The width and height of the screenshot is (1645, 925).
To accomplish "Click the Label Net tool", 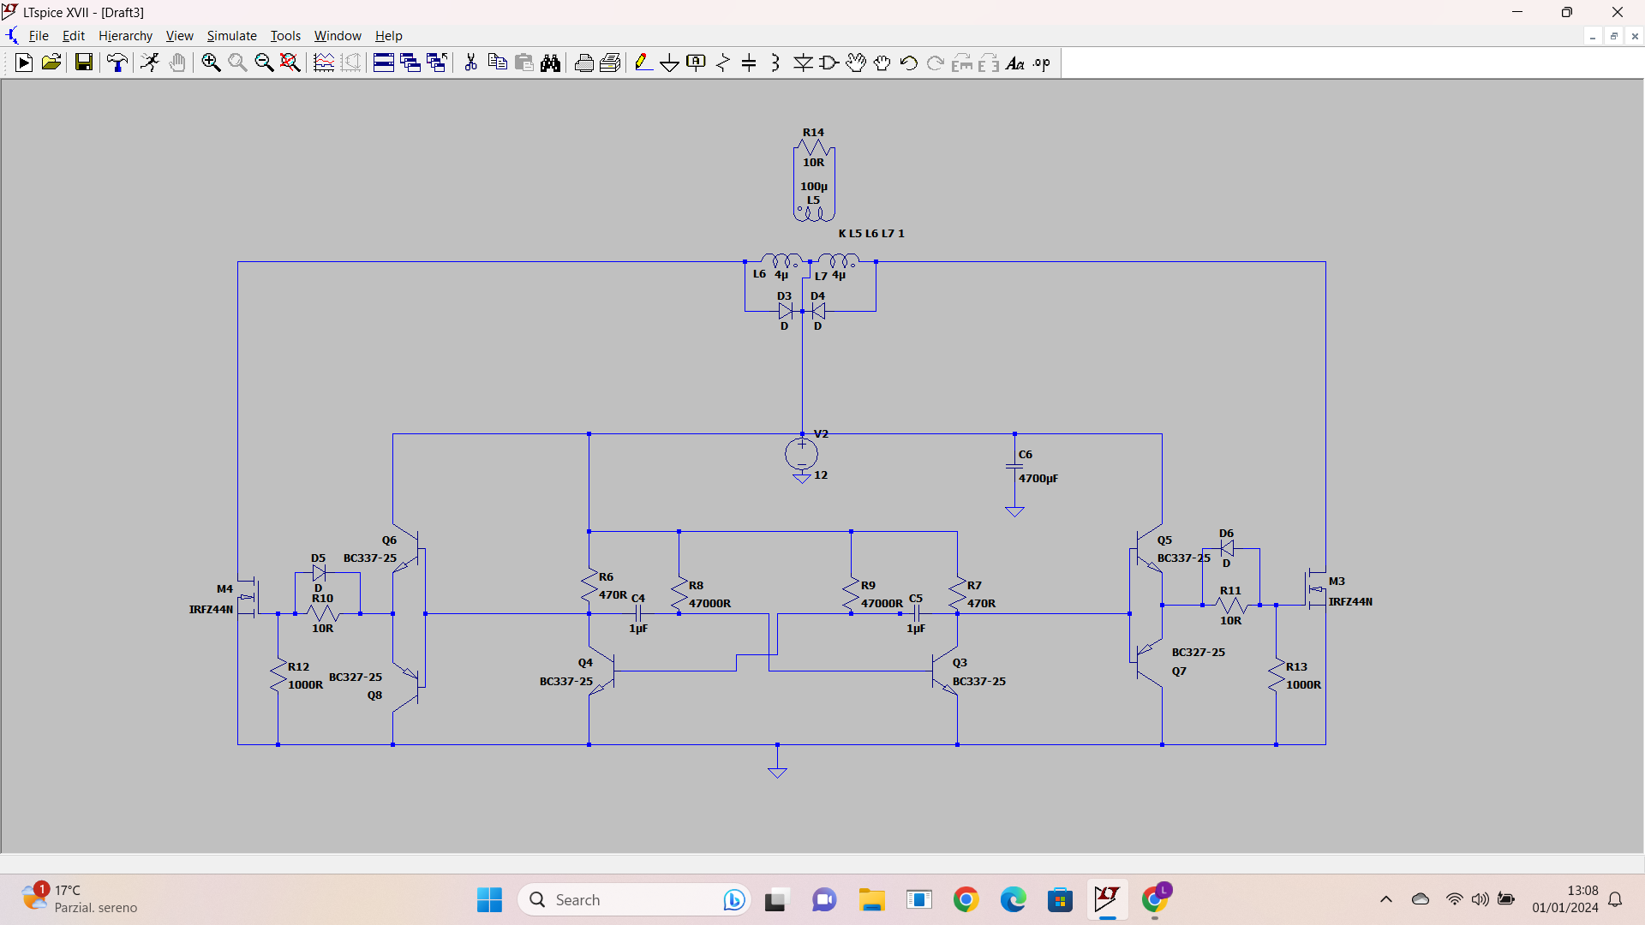I will coord(696,63).
